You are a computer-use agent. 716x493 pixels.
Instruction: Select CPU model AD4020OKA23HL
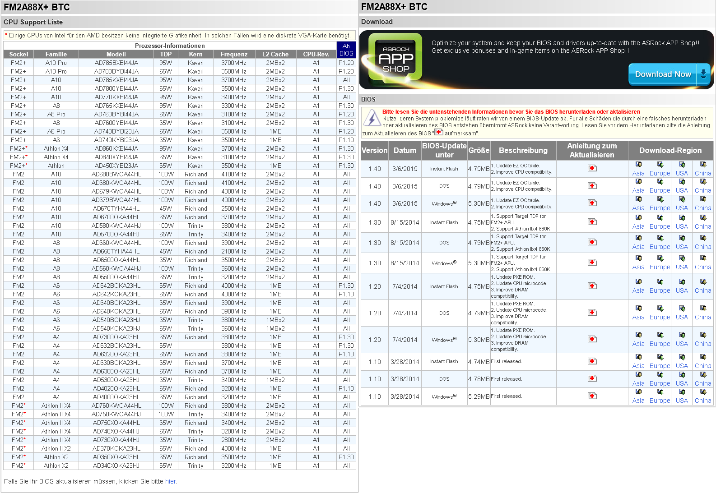tap(116, 389)
